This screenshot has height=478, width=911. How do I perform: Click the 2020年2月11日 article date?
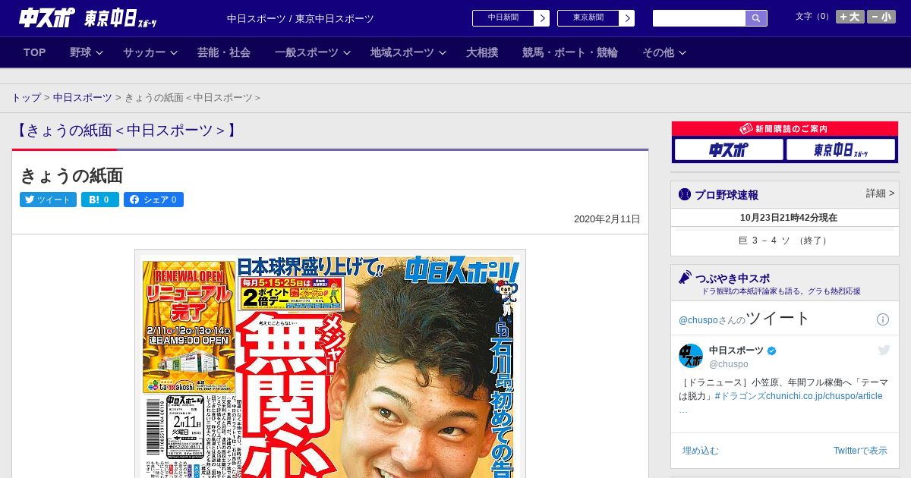pyautogui.click(x=607, y=219)
